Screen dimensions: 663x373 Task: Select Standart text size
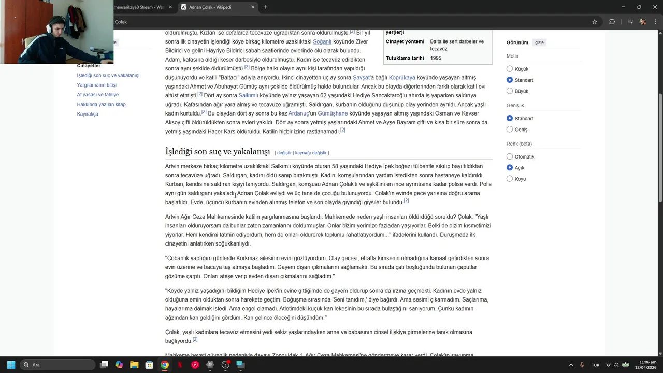pyautogui.click(x=510, y=80)
